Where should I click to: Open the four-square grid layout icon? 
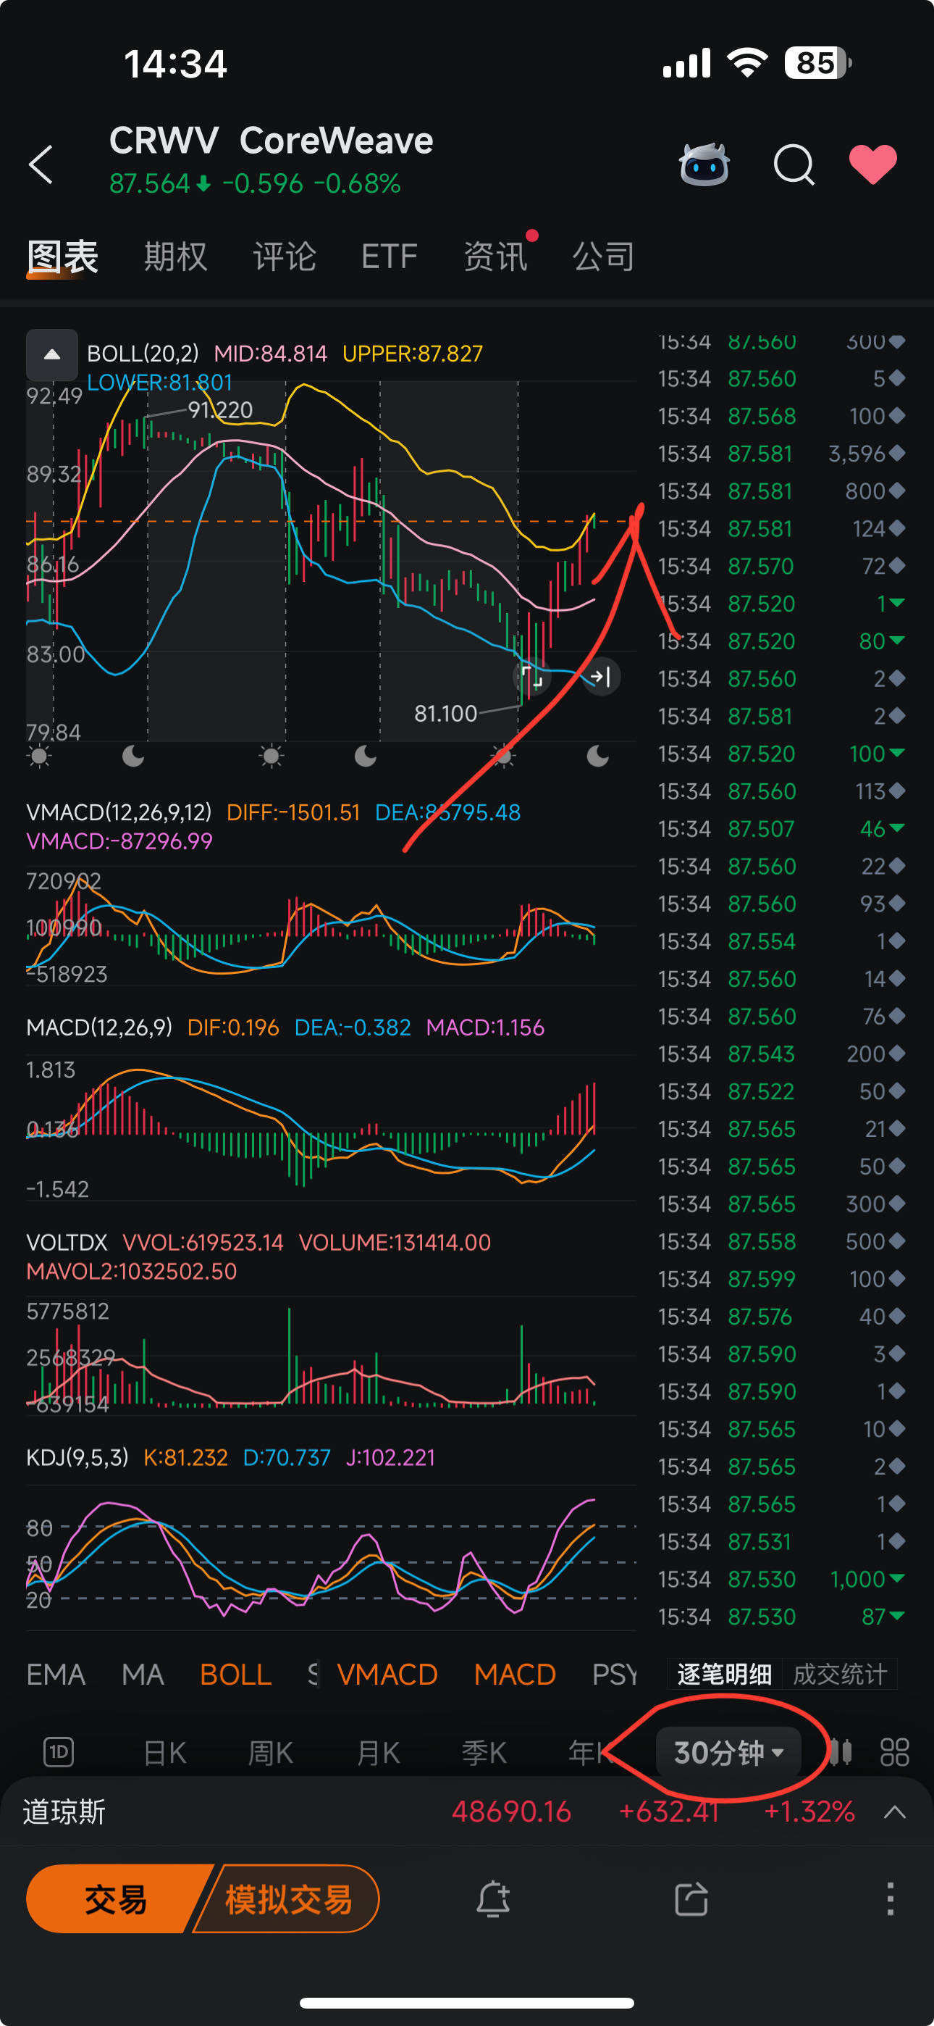pos(895,1752)
